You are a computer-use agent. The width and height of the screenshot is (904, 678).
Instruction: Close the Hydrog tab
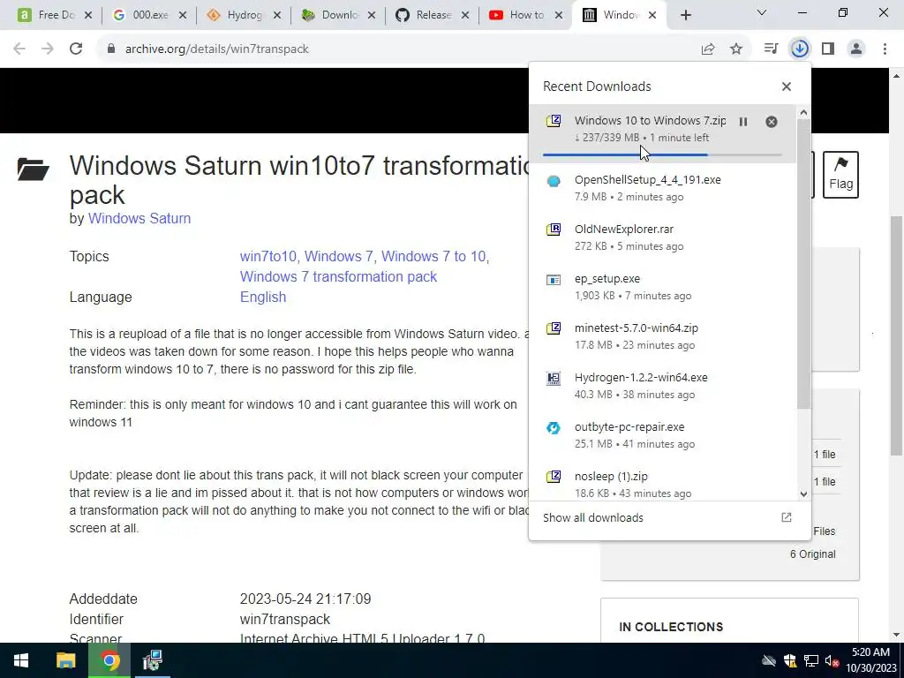pos(276,16)
